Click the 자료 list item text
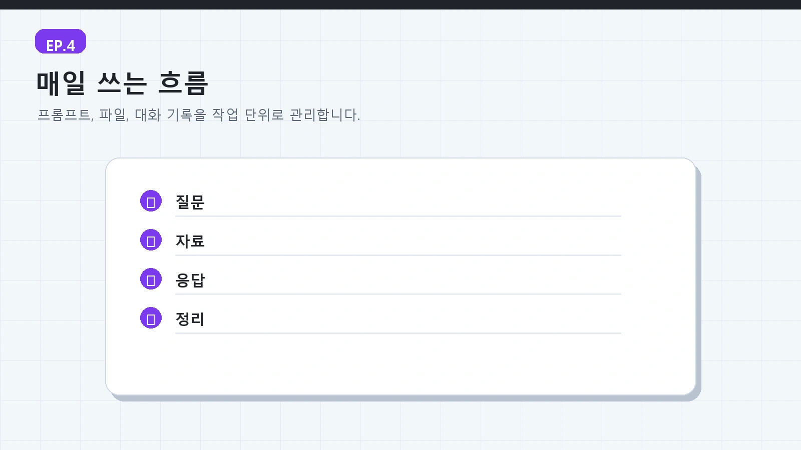Image resolution: width=801 pixels, height=450 pixels. (190, 241)
